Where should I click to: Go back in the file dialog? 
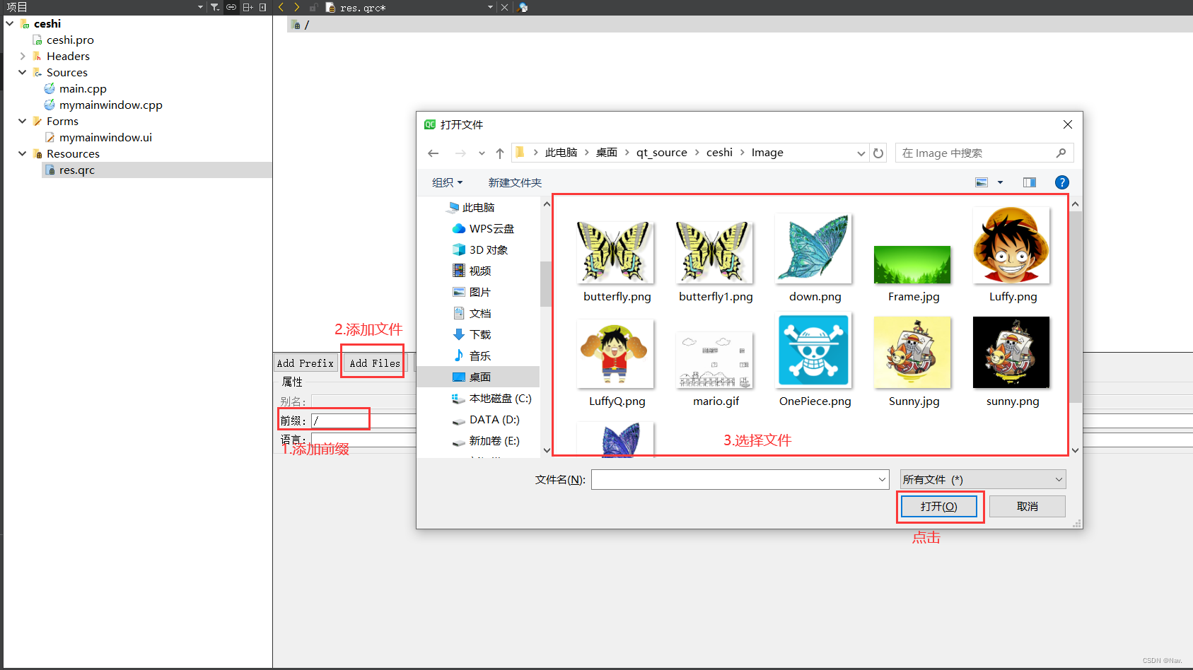coord(433,153)
